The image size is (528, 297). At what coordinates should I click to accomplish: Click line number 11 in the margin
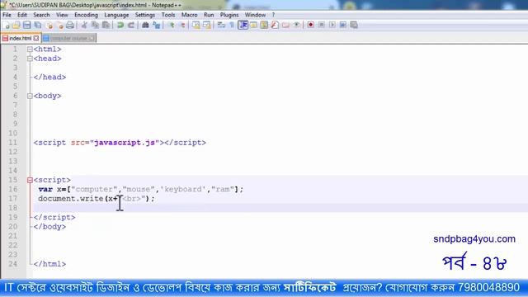point(13,143)
